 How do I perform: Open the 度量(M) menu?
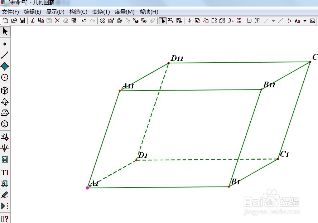(x=125, y=12)
